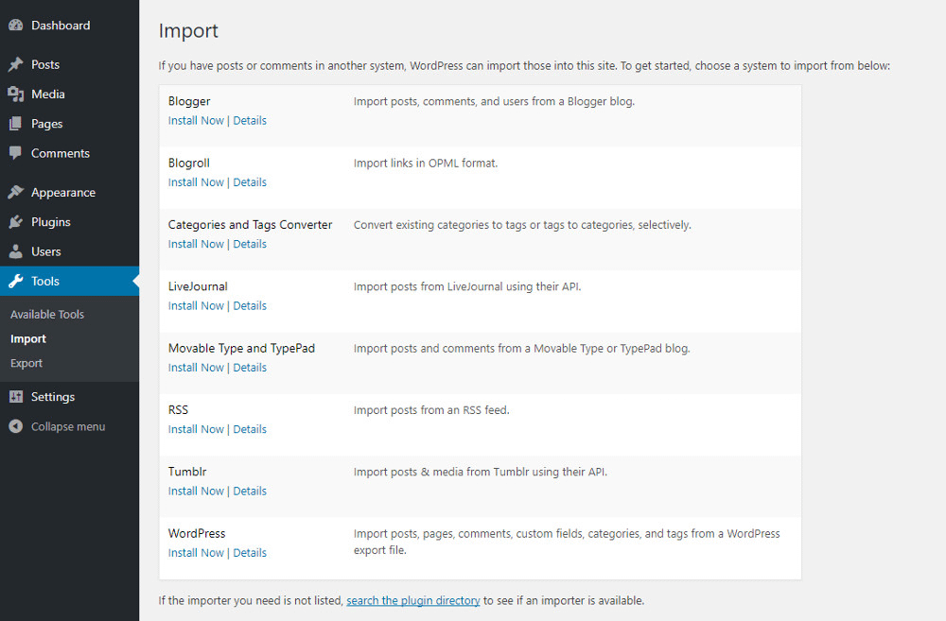This screenshot has height=621, width=946.
Task: Click the Dashboard gauge icon
Action: pos(15,26)
